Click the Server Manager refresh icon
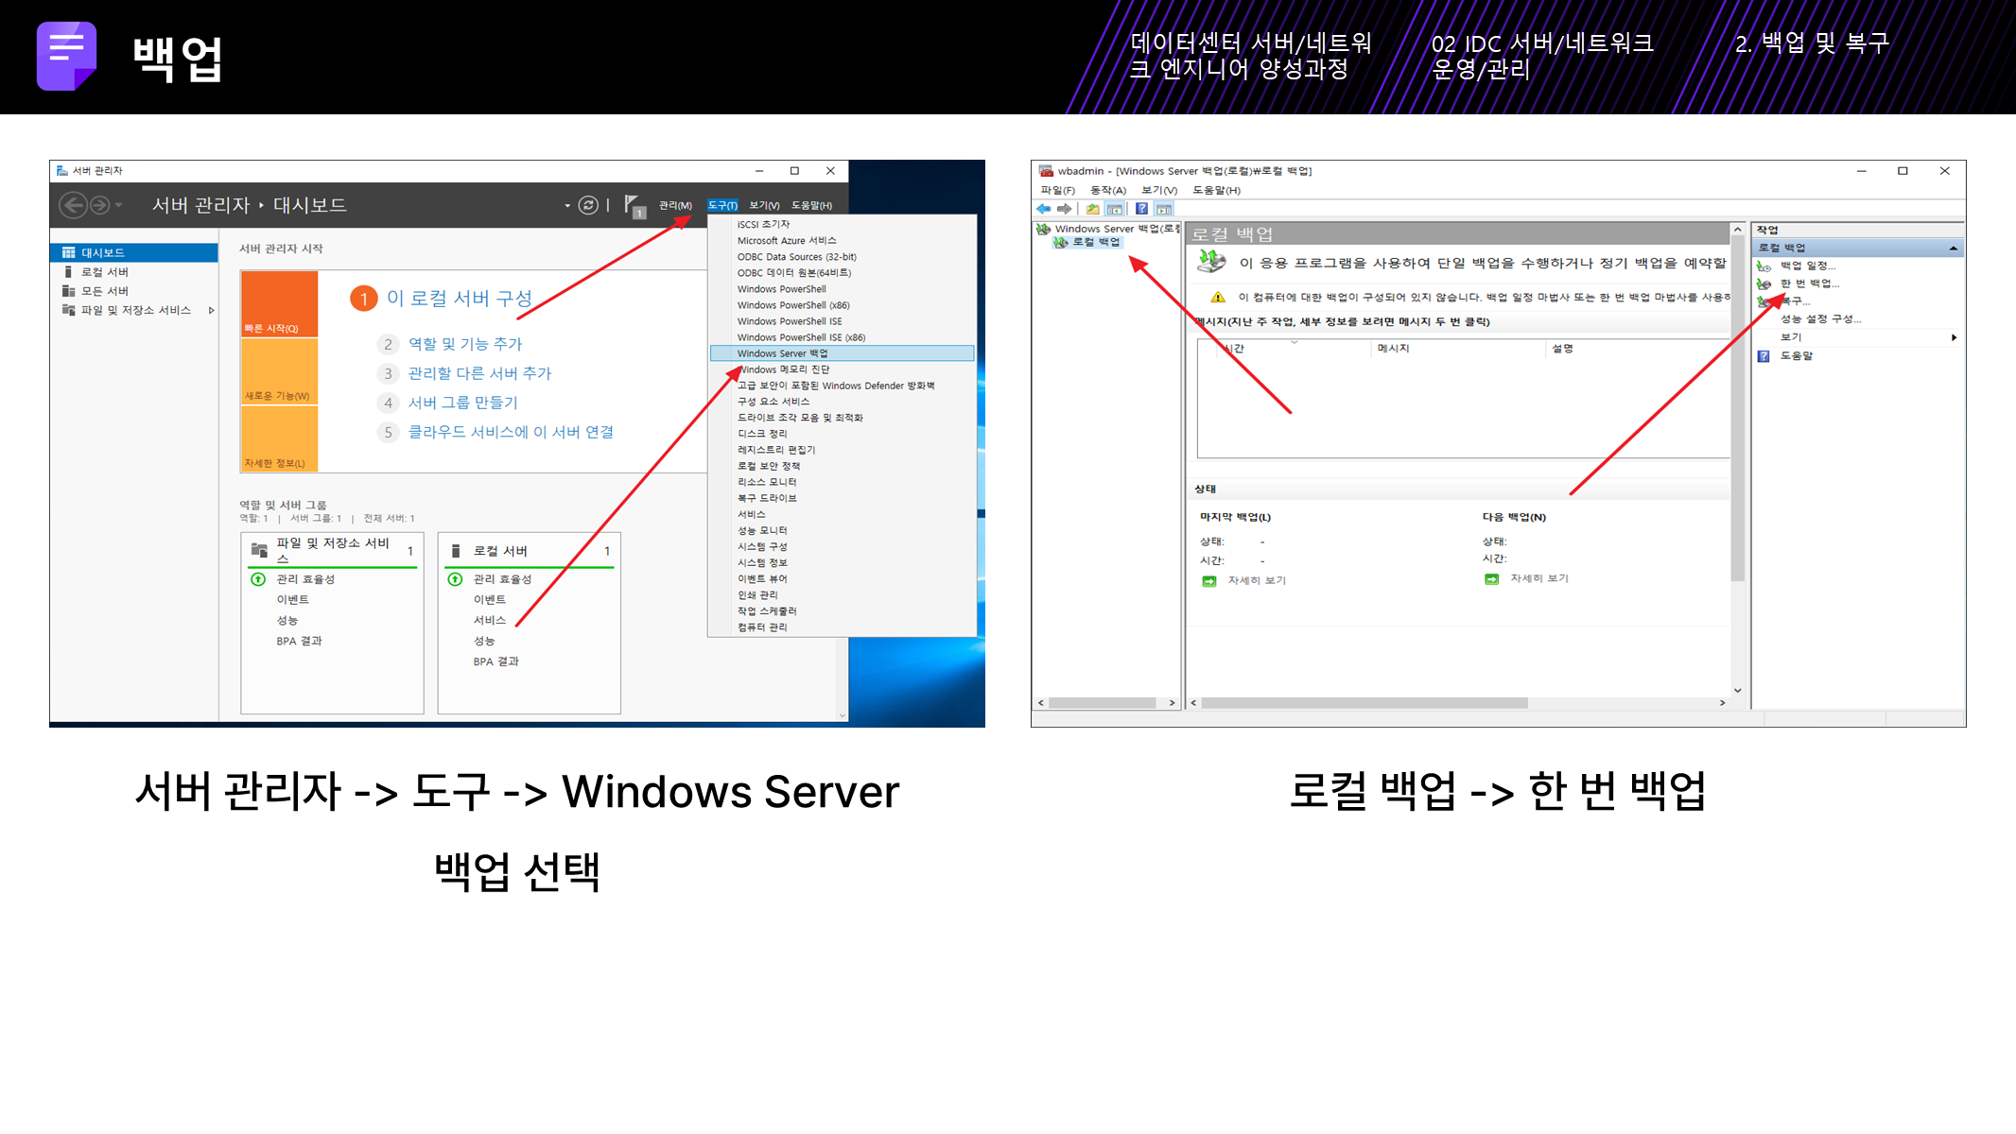 click(588, 205)
